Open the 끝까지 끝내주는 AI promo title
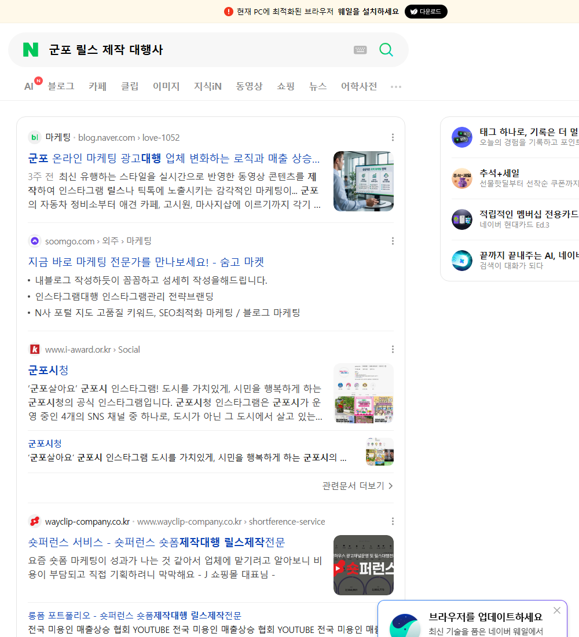579x637 pixels. pyautogui.click(x=529, y=255)
